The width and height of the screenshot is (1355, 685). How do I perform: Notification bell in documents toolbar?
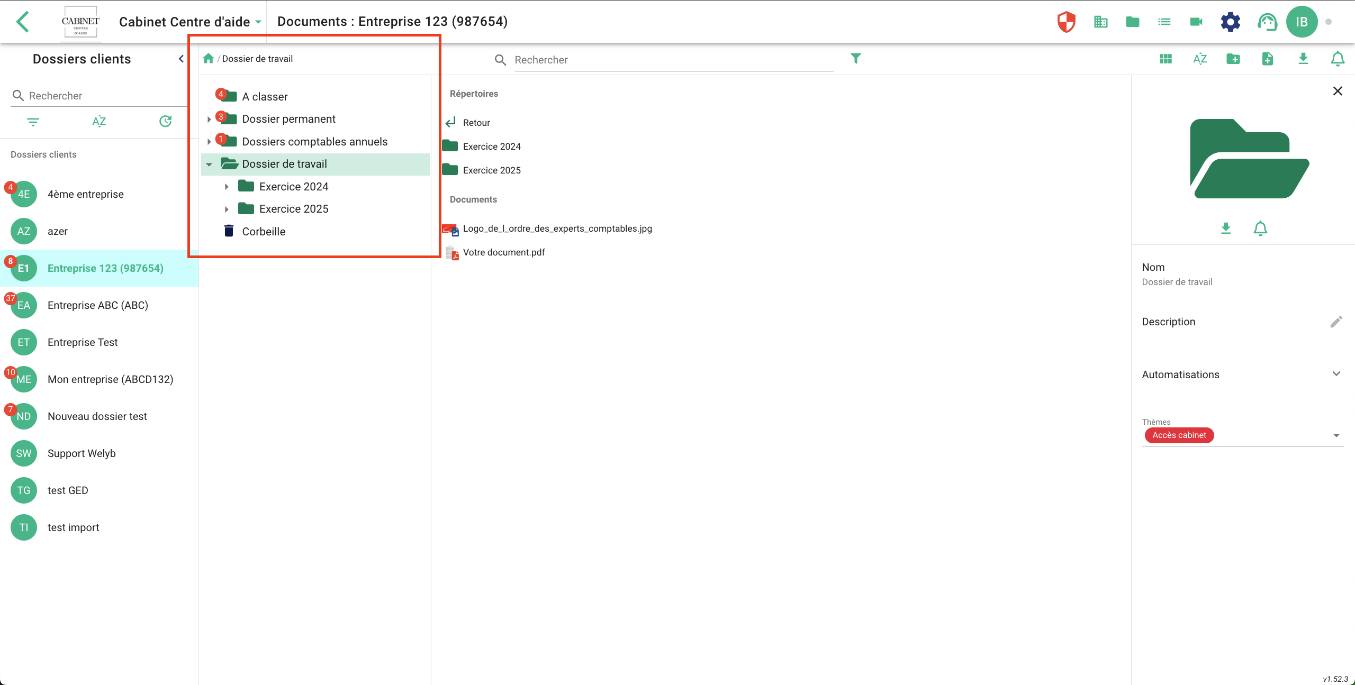1338,59
